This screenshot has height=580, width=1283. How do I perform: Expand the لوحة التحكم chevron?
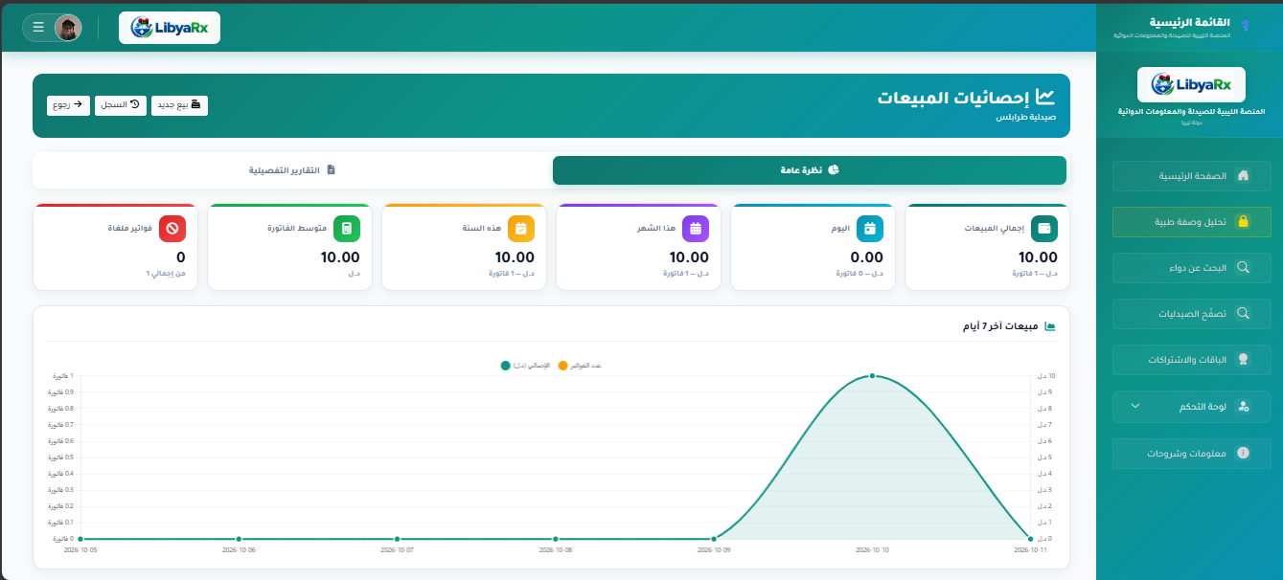coord(1135,406)
